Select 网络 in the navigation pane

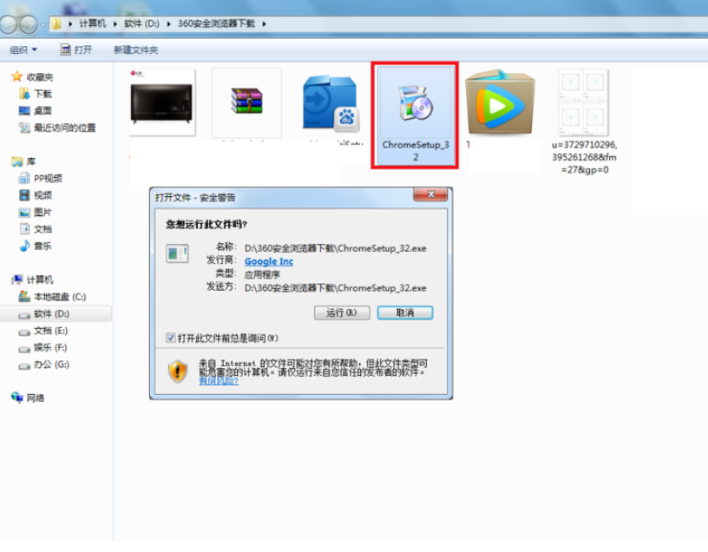pyautogui.click(x=35, y=398)
